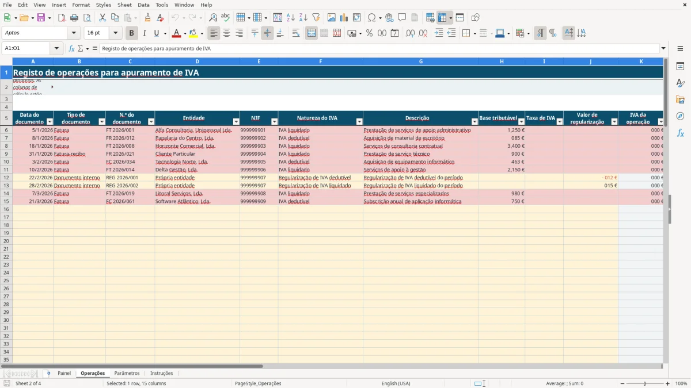Save the document with the Save icon
Screen dimensions: 691x388
[x=41, y=18]
